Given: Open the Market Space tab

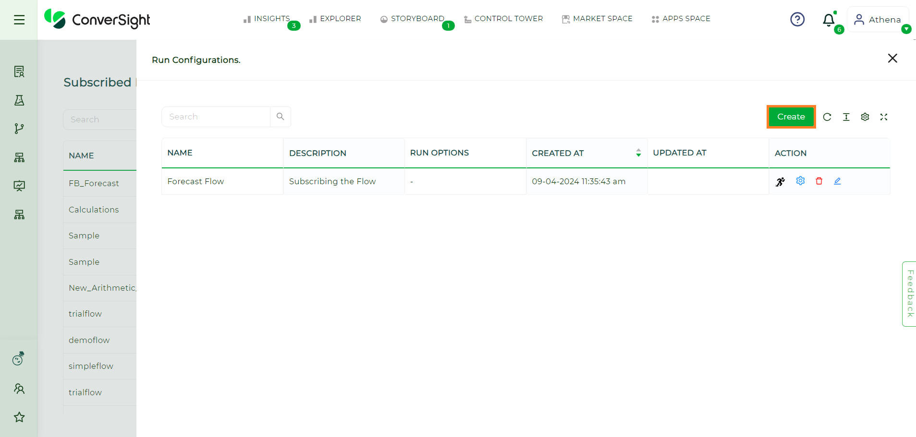Looking at the screenshot, I should coord(597,19).
